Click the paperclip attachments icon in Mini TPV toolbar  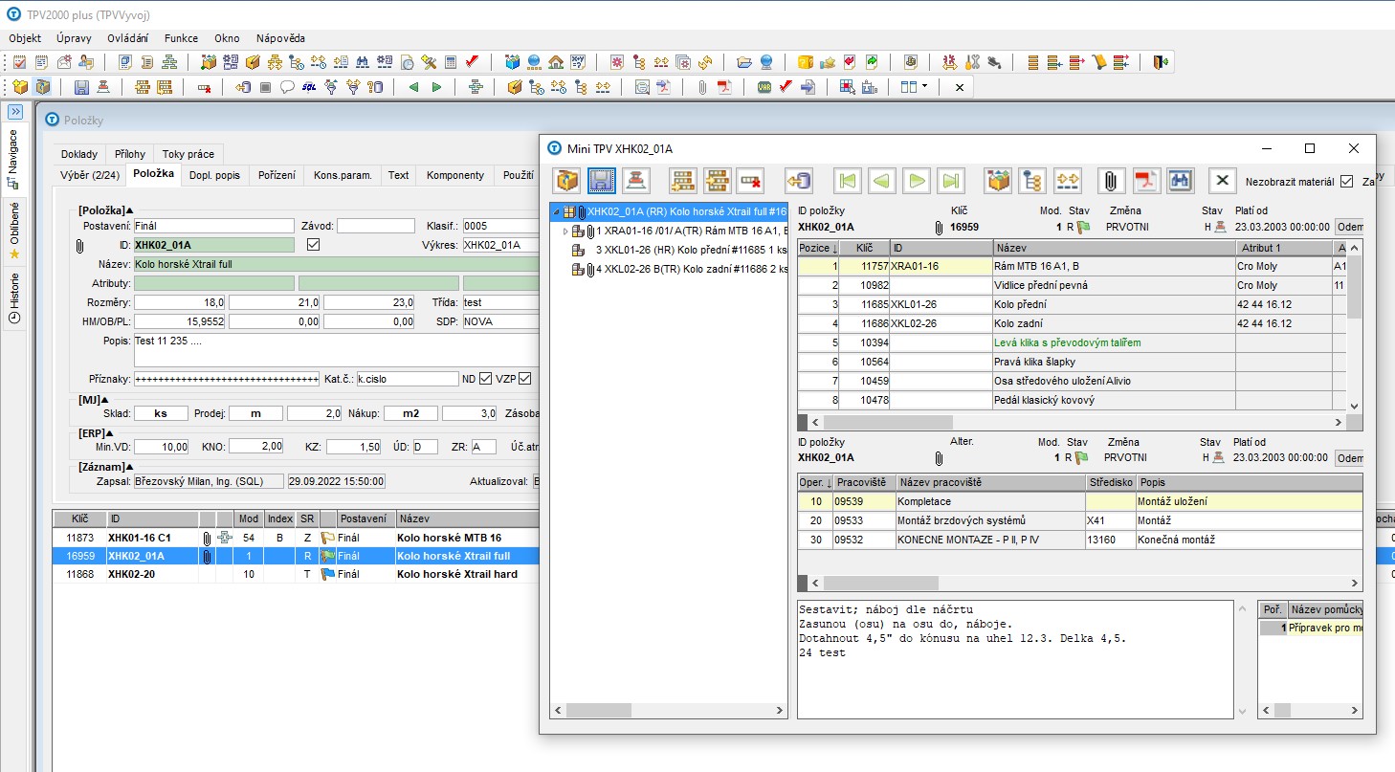(1111, 181)
